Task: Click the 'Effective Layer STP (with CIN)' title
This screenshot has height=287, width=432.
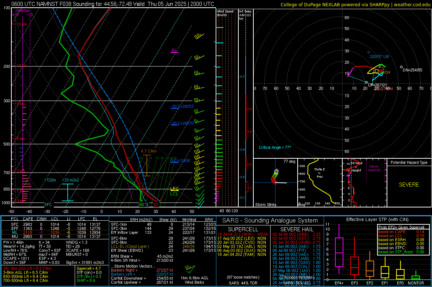Action: pos(377,220)
